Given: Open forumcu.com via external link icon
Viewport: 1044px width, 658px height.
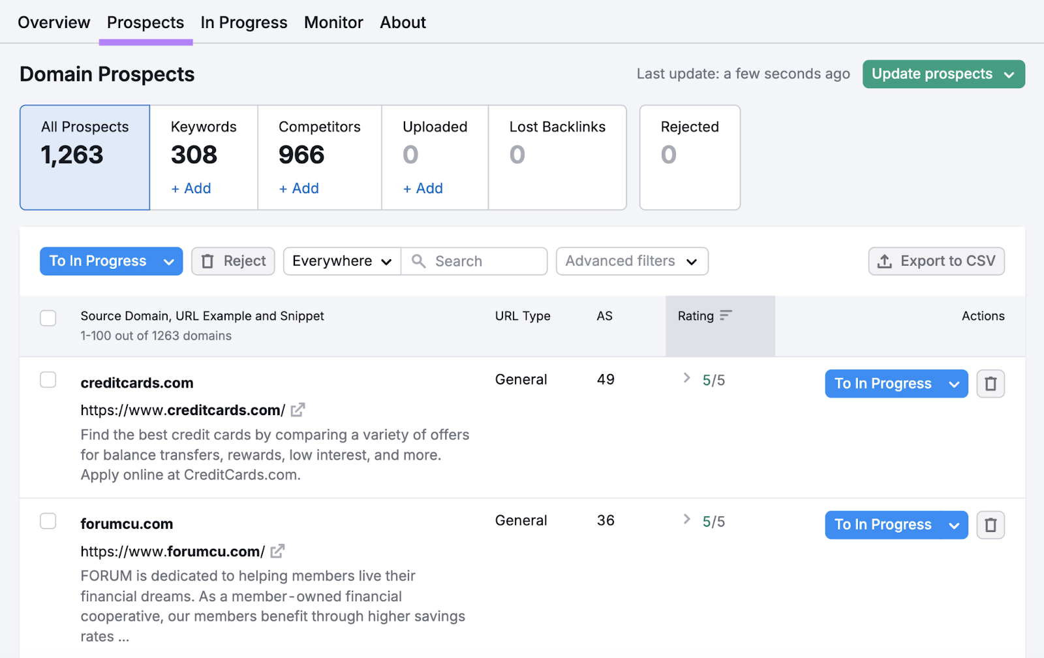Looking at the screenshot, I should [x=277, y=552].
